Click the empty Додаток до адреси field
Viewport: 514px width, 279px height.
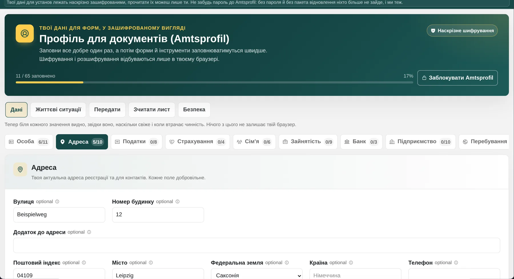(257, 245)
